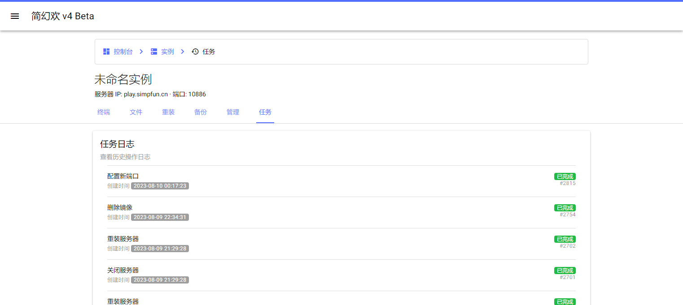Image resolution: width=683 pixels, height=305 pixels.
Task: Click the history clock icon in breadcrumb
Action: coord(195,52)
